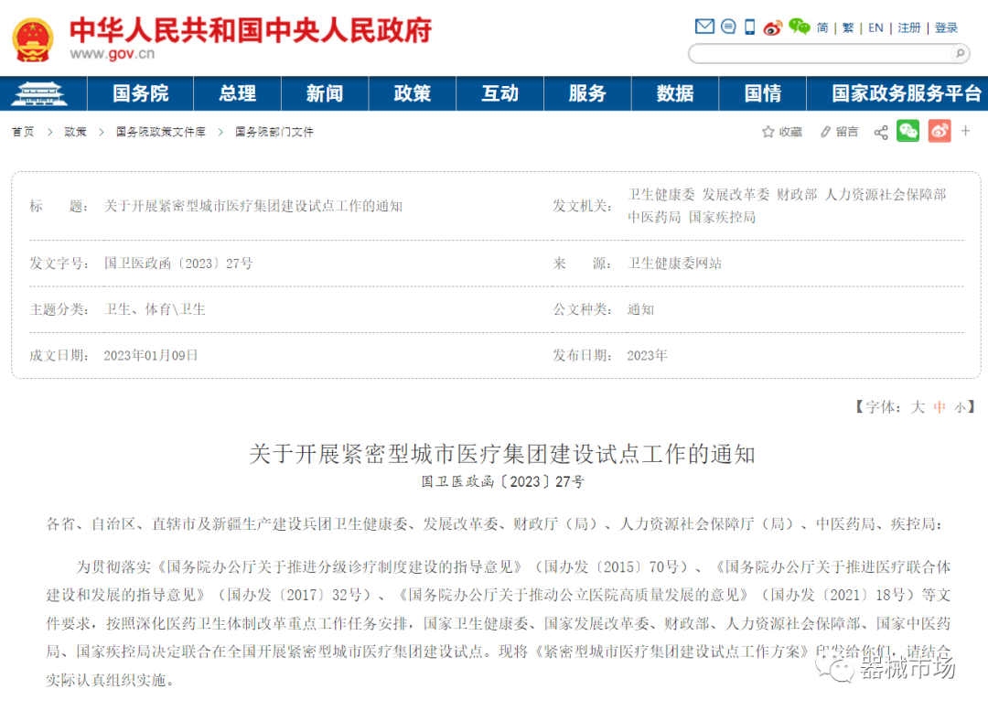The image size is (988, 711).
Task: Open the 国家政务服务平台 menu item
Action: click(906, 93)
